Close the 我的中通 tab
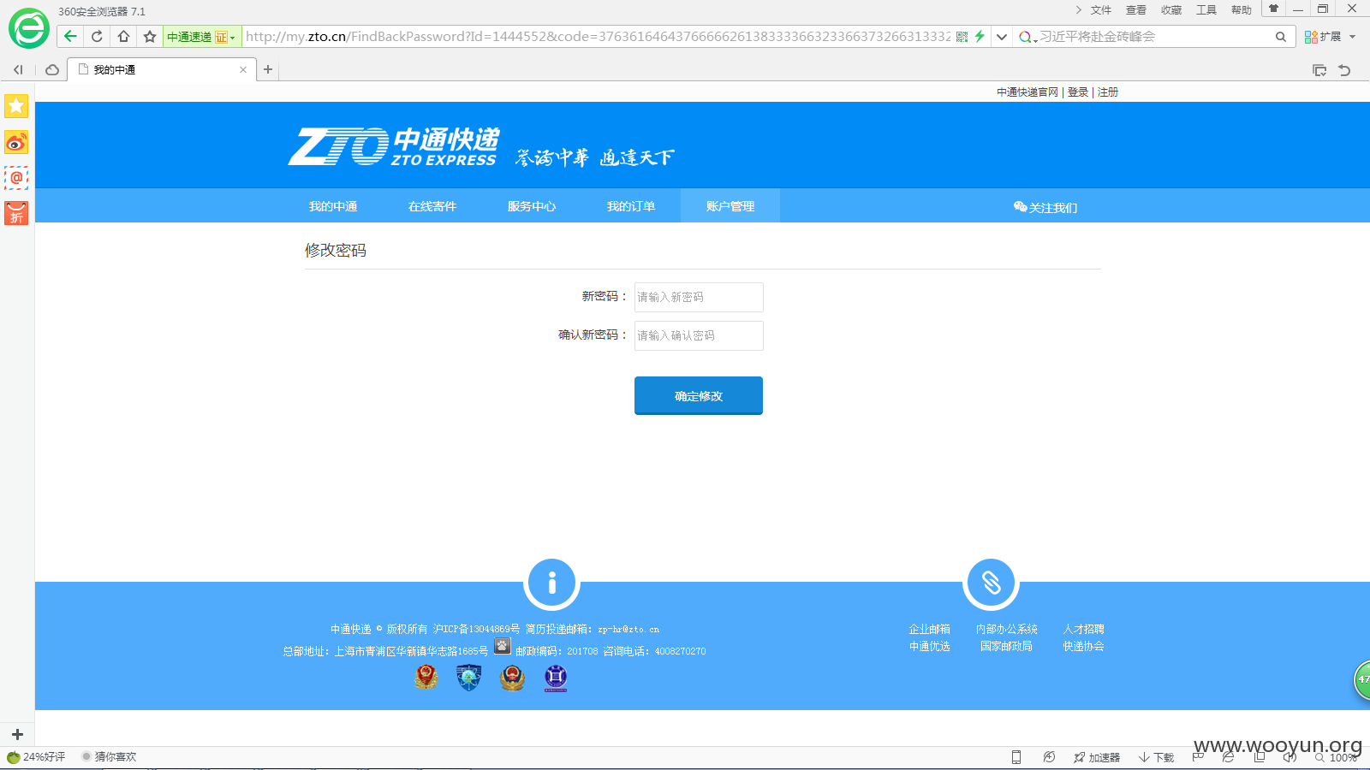 point(243,69)
